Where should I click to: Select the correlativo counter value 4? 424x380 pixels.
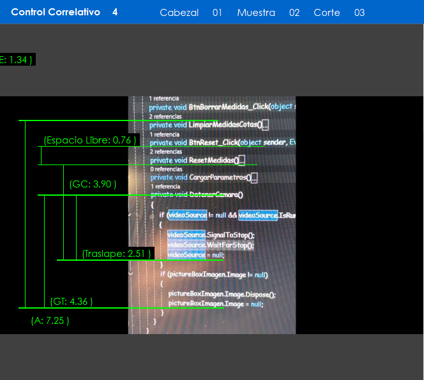(115, 12)
